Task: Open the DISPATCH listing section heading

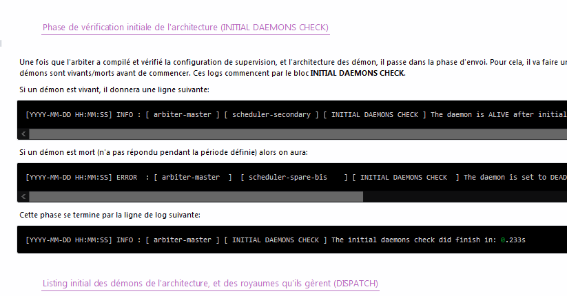Action: click(210, 284)
